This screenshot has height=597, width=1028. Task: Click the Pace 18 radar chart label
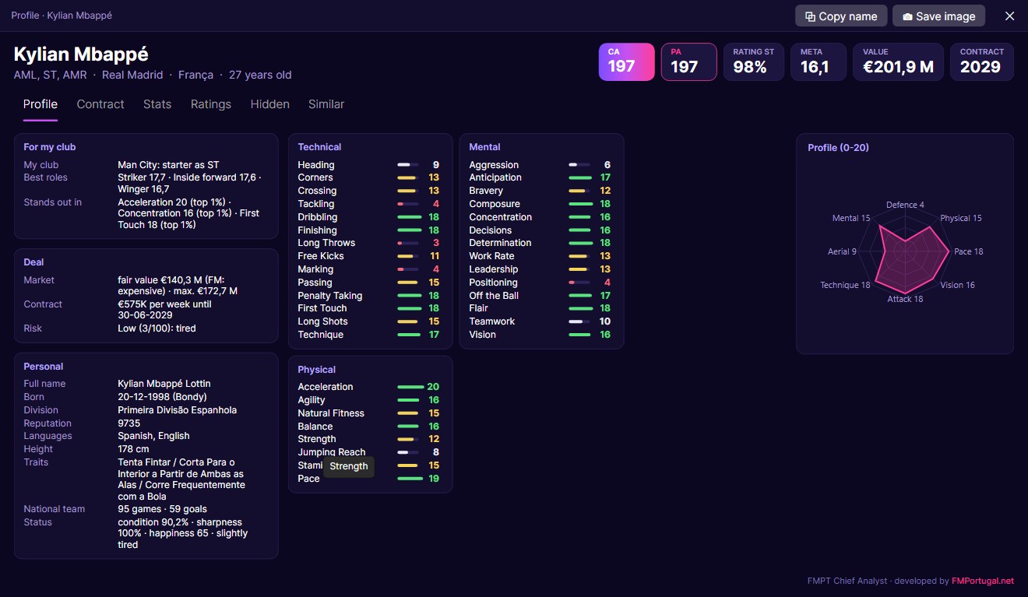click(x=969, y=251)
